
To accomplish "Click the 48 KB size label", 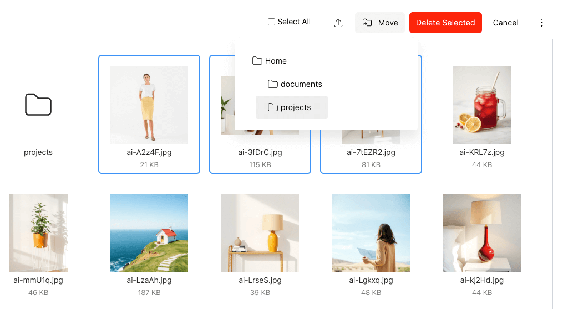I will pyautogui.click(x=371, y=293).
